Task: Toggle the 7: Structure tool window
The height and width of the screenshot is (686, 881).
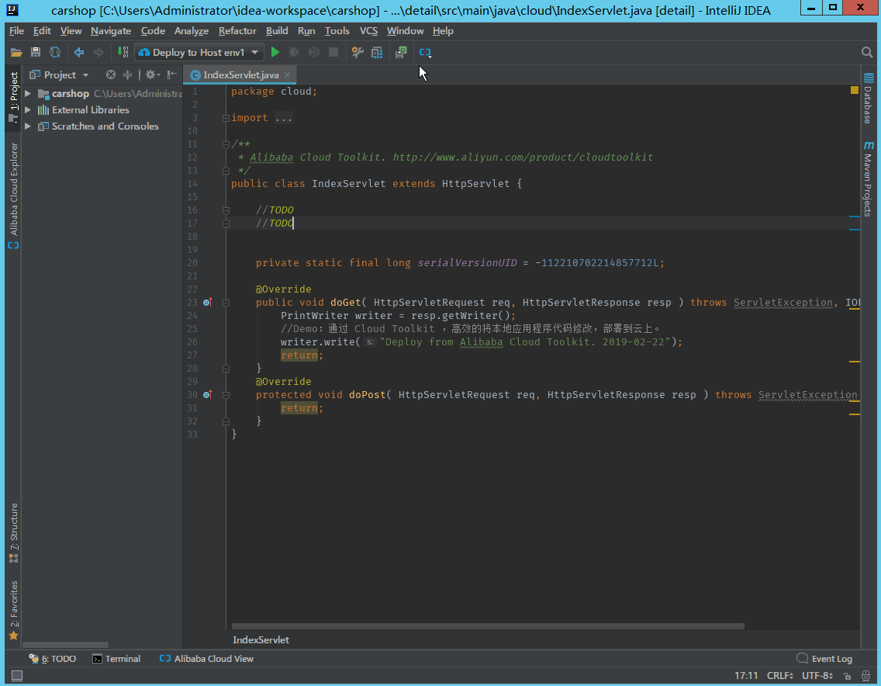Action: [x=13, y=532]
